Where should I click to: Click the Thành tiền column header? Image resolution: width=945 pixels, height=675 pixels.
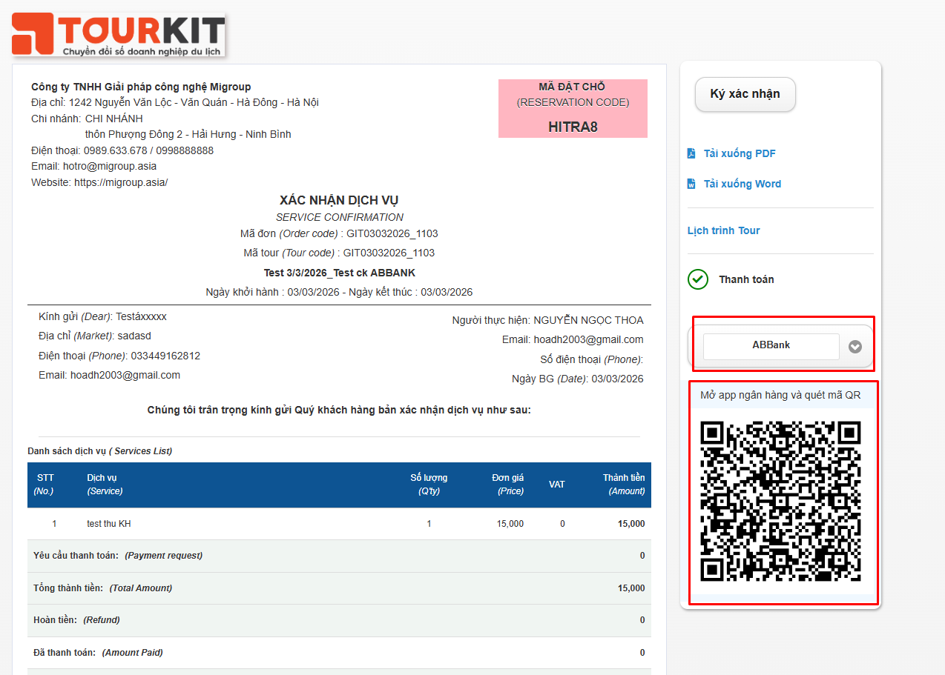[623, 485]
